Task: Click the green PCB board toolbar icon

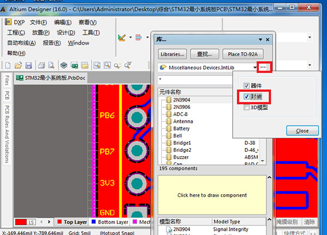Action: (x=75, y=66)
